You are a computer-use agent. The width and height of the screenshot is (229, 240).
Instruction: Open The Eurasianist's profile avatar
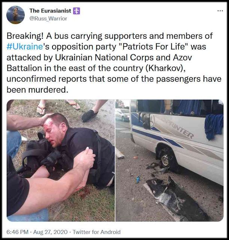pos(15,15)
